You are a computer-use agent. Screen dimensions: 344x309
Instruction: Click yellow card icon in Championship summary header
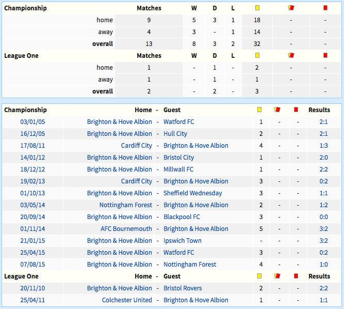click(x=257, y=8)
